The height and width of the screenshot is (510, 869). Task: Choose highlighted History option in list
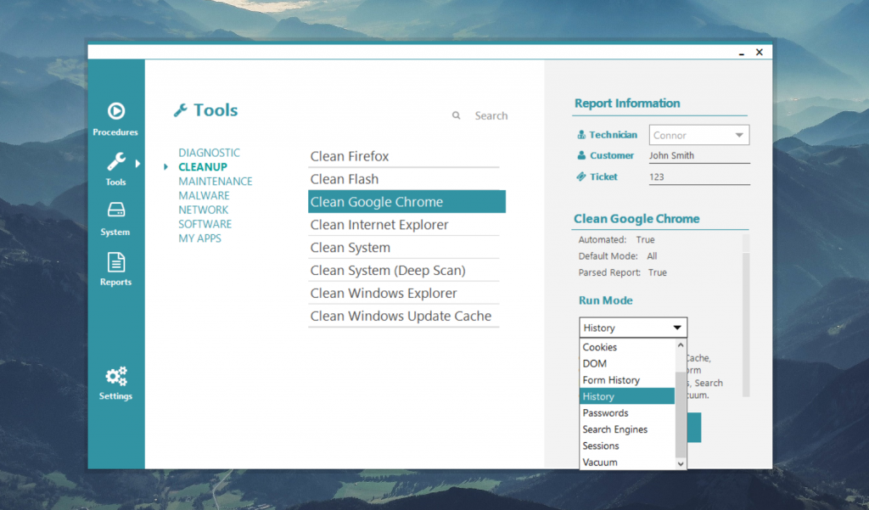pyautogui.click(x=627, y=396)
